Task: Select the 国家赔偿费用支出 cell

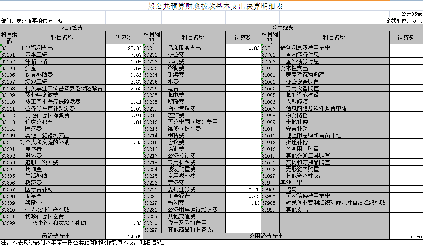Action: coord(334,196)
